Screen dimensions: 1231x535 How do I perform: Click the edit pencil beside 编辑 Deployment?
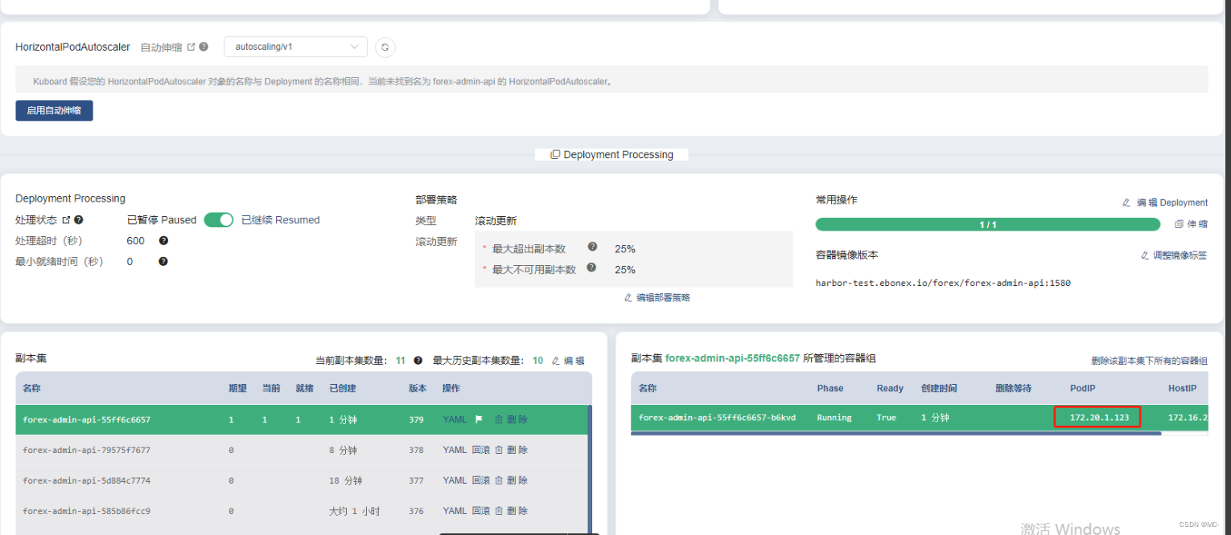1126,202
